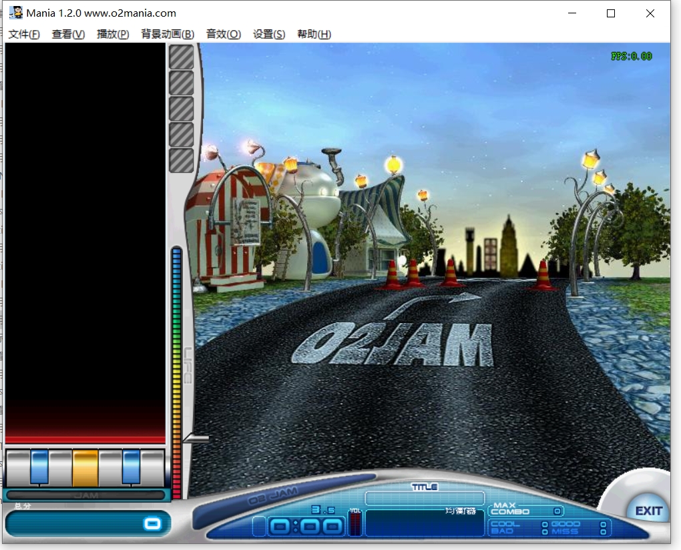This screenshot has height=550, width=681.
Task: Open the 音效(O) menu
Action: tap(223, 34)
